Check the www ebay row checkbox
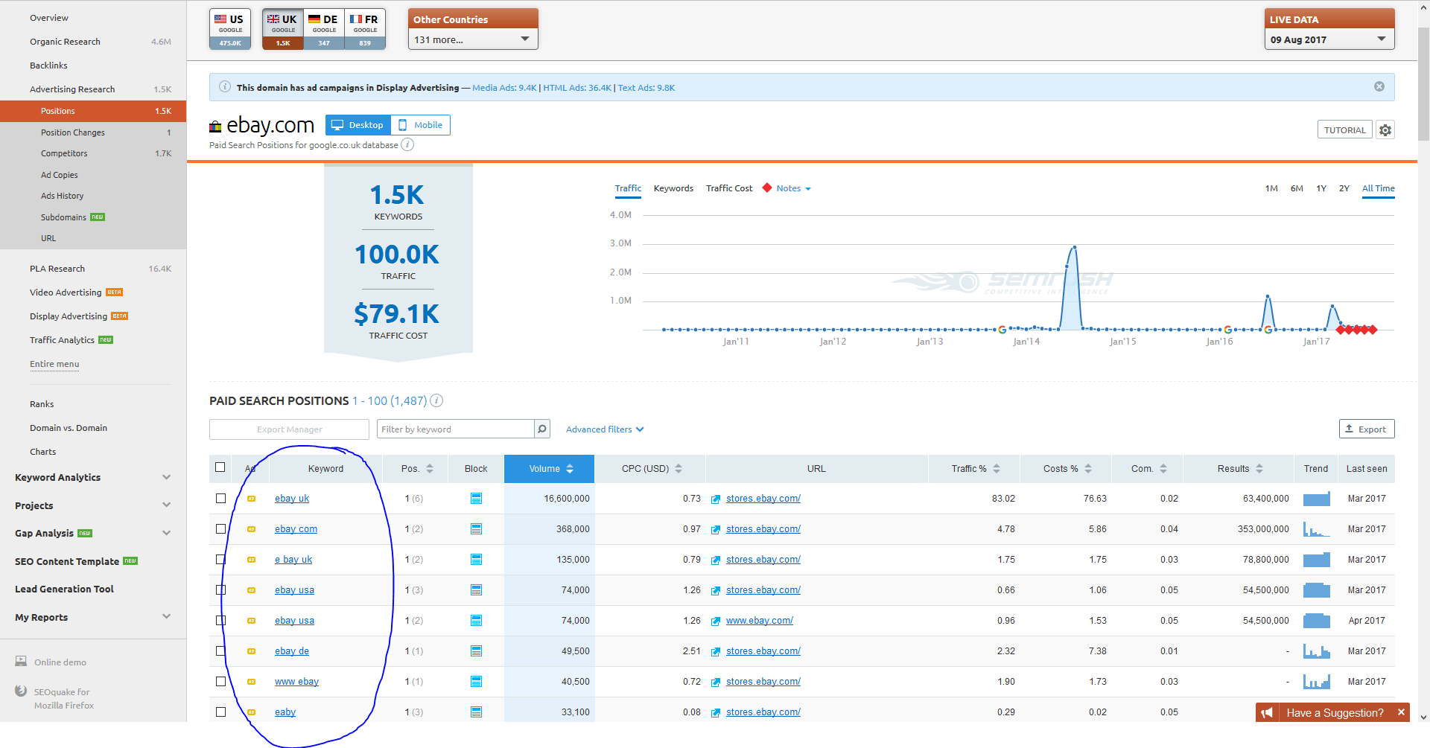The image size is (1430, 748). (220, 682)
